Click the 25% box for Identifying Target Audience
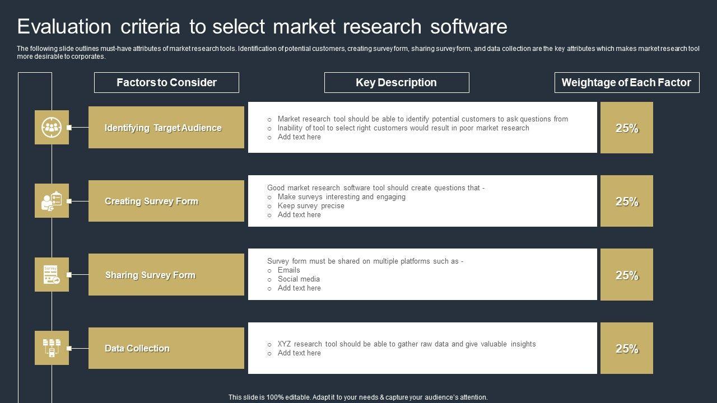The height and width of the screenshot is (403, 717). 626,128
